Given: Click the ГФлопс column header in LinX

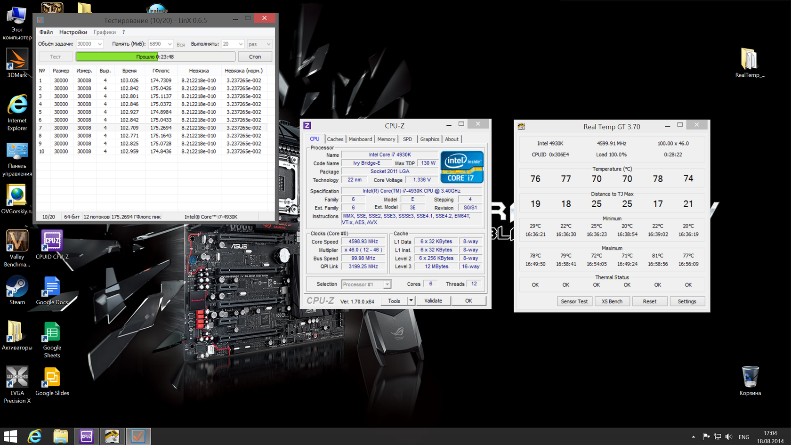Looking at the screenshot, I should pos(161,71).
